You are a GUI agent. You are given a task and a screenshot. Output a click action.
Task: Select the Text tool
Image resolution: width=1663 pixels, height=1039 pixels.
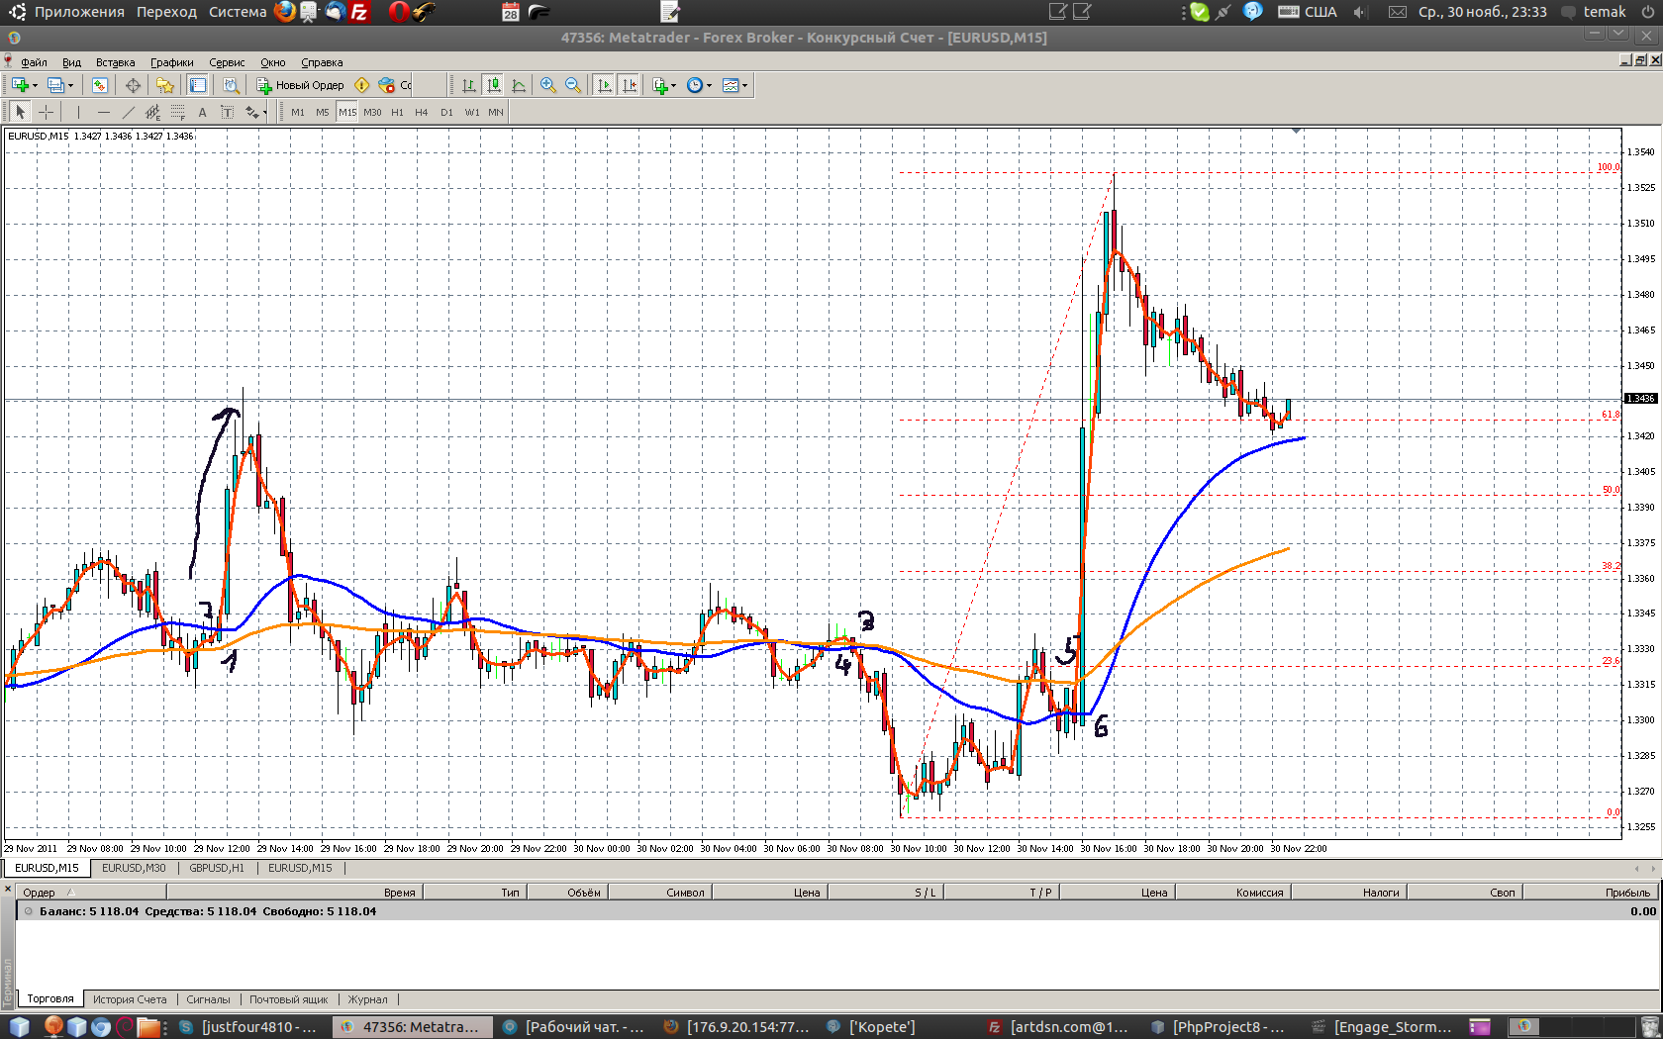(x=202, y=112)
